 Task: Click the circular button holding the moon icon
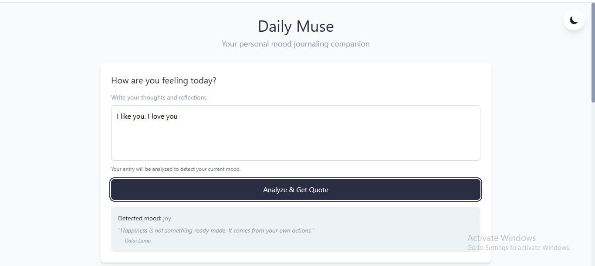(574, 20)
